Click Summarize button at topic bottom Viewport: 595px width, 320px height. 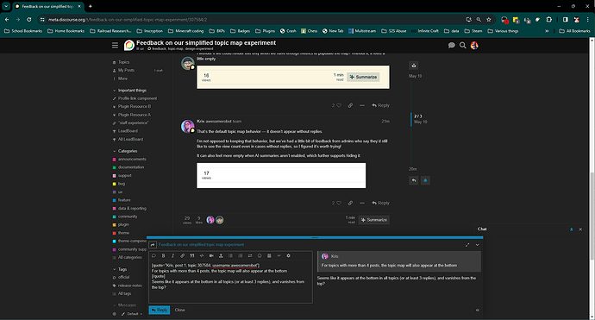[x=374, y=220]
